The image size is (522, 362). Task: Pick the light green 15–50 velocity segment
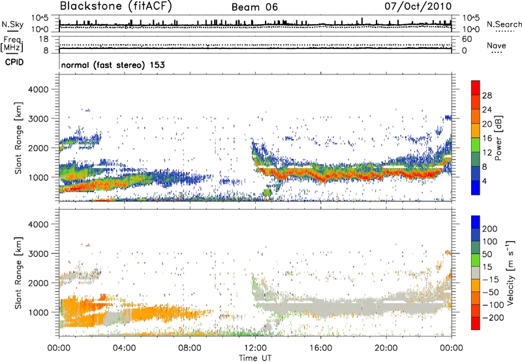(476, 260)
